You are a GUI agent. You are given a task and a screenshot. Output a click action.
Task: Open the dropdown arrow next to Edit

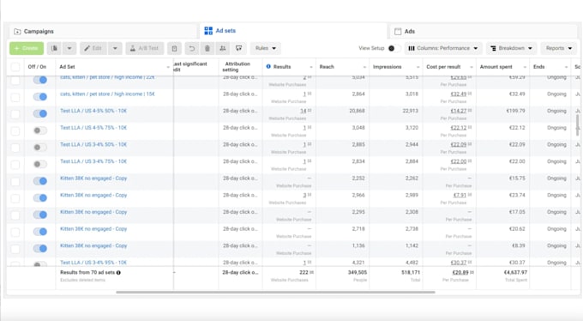[115, 48]
